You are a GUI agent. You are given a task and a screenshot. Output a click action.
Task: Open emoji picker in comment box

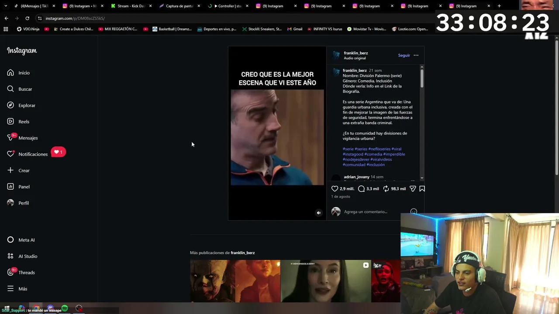414,212
